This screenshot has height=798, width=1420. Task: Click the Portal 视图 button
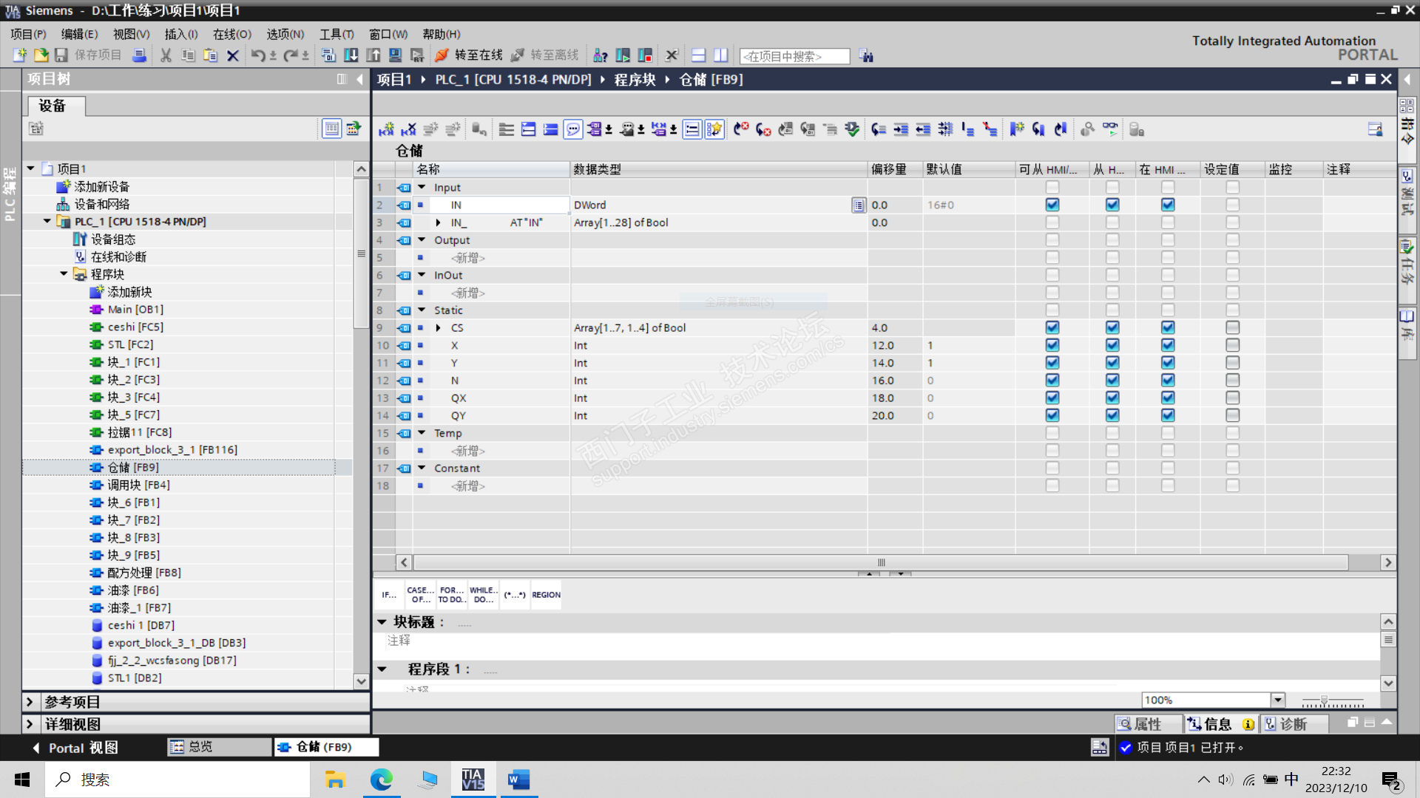[x=75, y=748]
